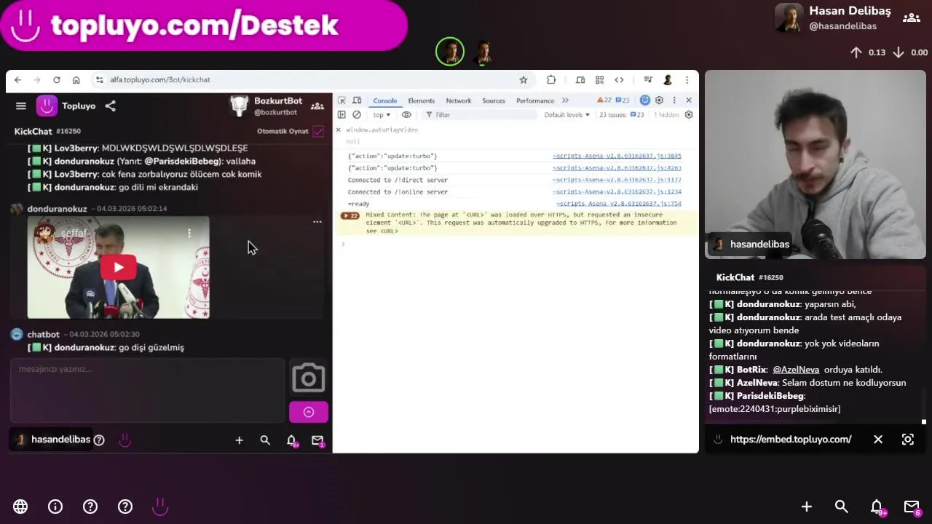Reload the browser page

[57, 80]
